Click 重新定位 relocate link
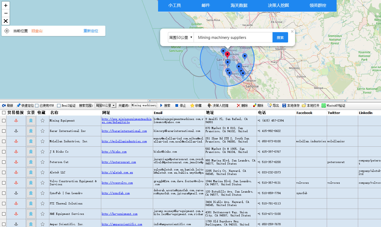The height and width of the screenshot is (227, 381). coord(91,31)
